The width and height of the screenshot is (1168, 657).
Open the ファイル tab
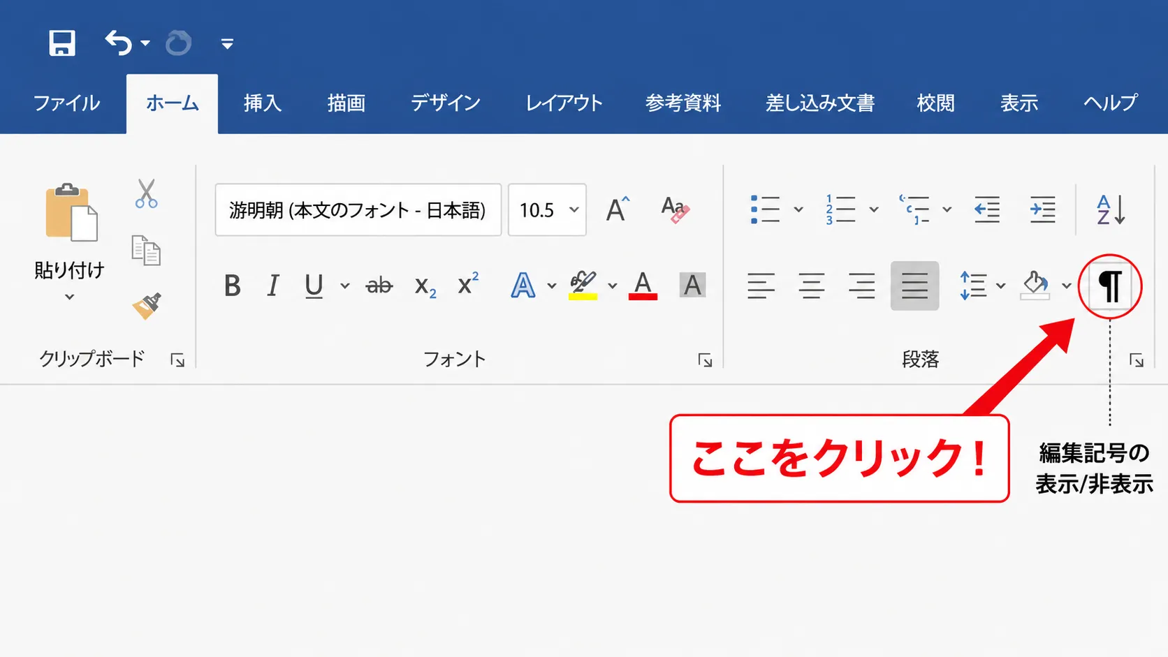[66, 103]
